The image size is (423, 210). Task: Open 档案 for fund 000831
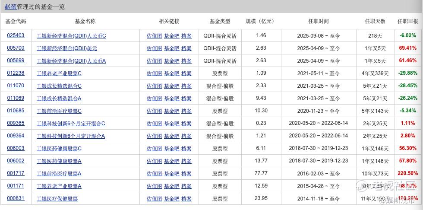tap(186, 199)
